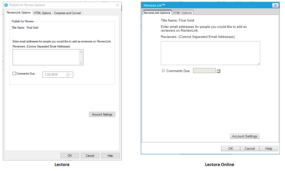This screenshot has height=171, width=285.
Task: Close the Publish for Review Options window
Action: [x=118, y=5]
